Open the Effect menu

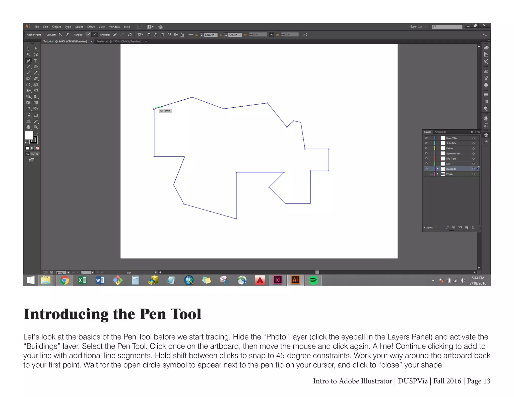[x=91, y=27]
